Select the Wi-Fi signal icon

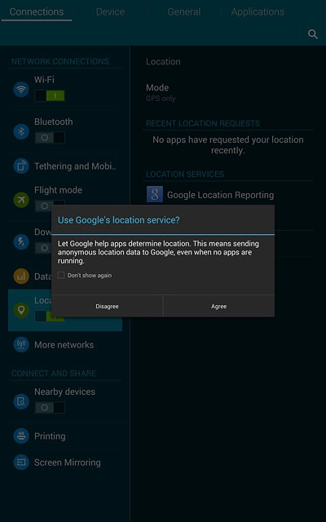pyautogui.click(x=21, y=90)
